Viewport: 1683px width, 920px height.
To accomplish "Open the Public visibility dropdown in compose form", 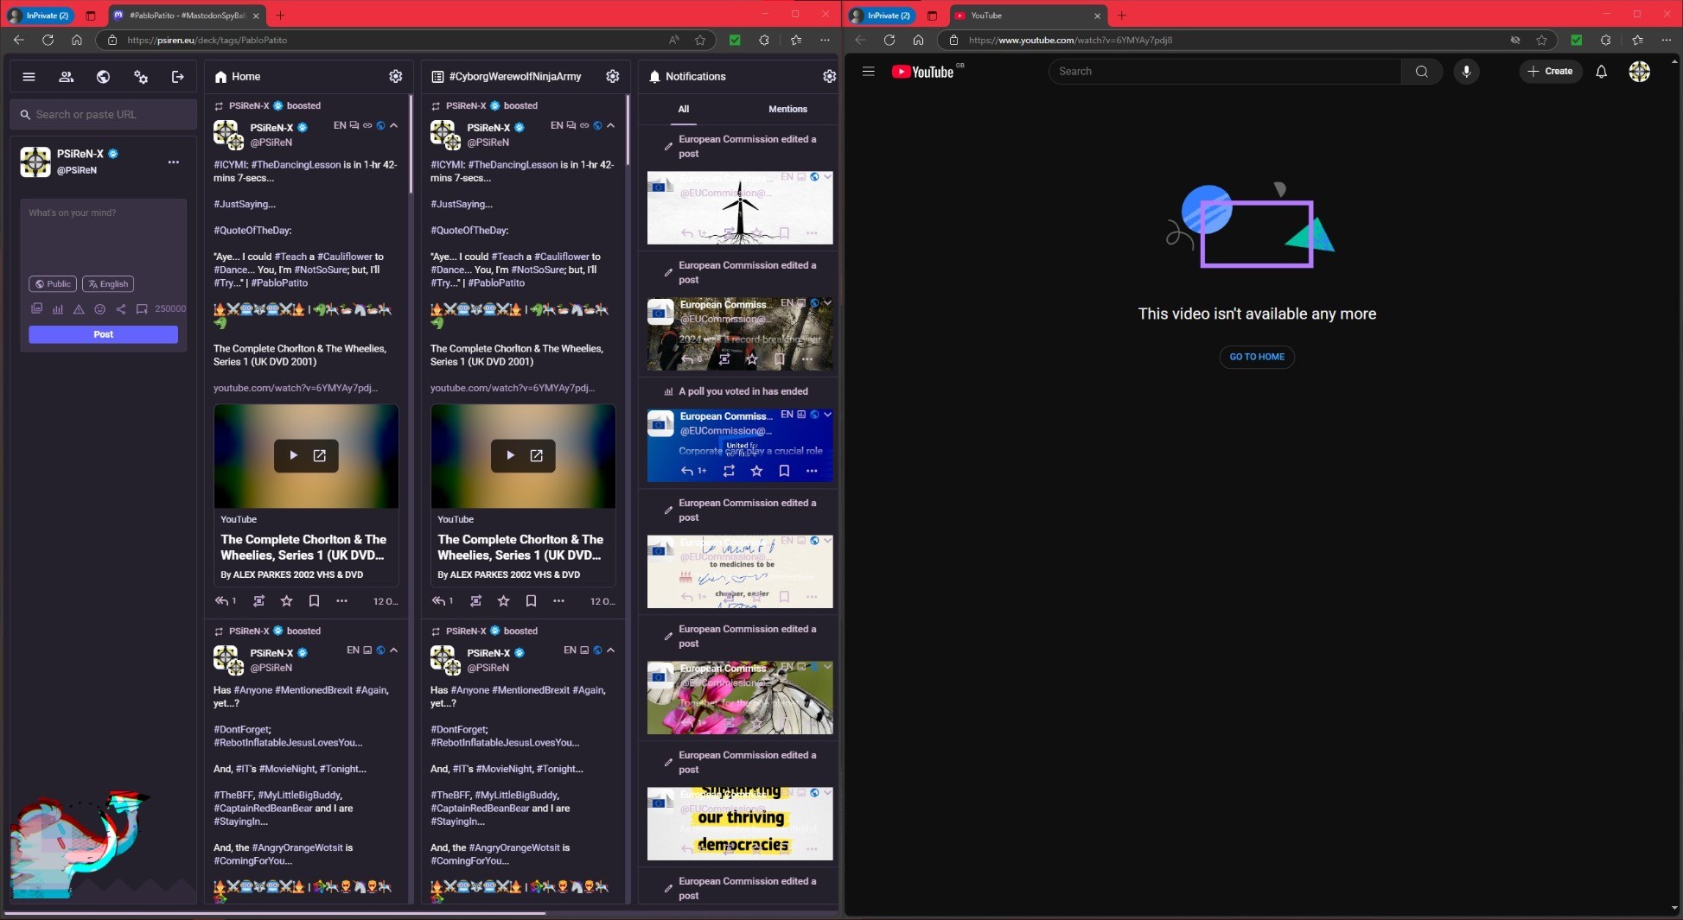I will [53, 284].
